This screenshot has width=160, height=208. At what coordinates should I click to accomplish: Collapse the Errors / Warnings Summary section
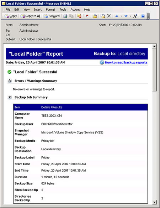10,81
